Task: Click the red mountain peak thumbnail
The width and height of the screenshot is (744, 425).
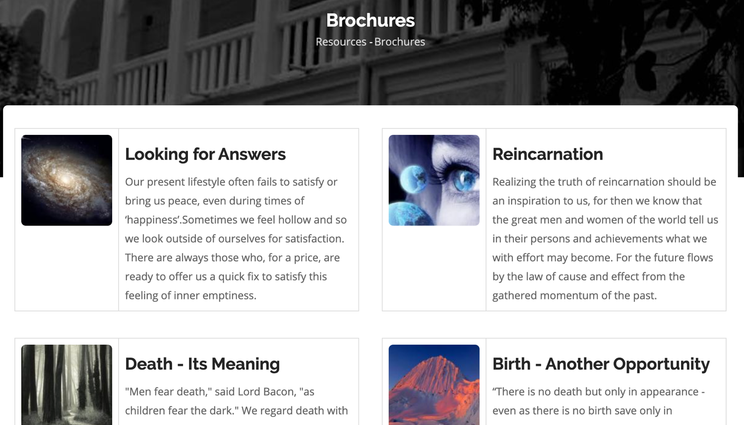Action: pyautogui.click(x=434, y=384)
